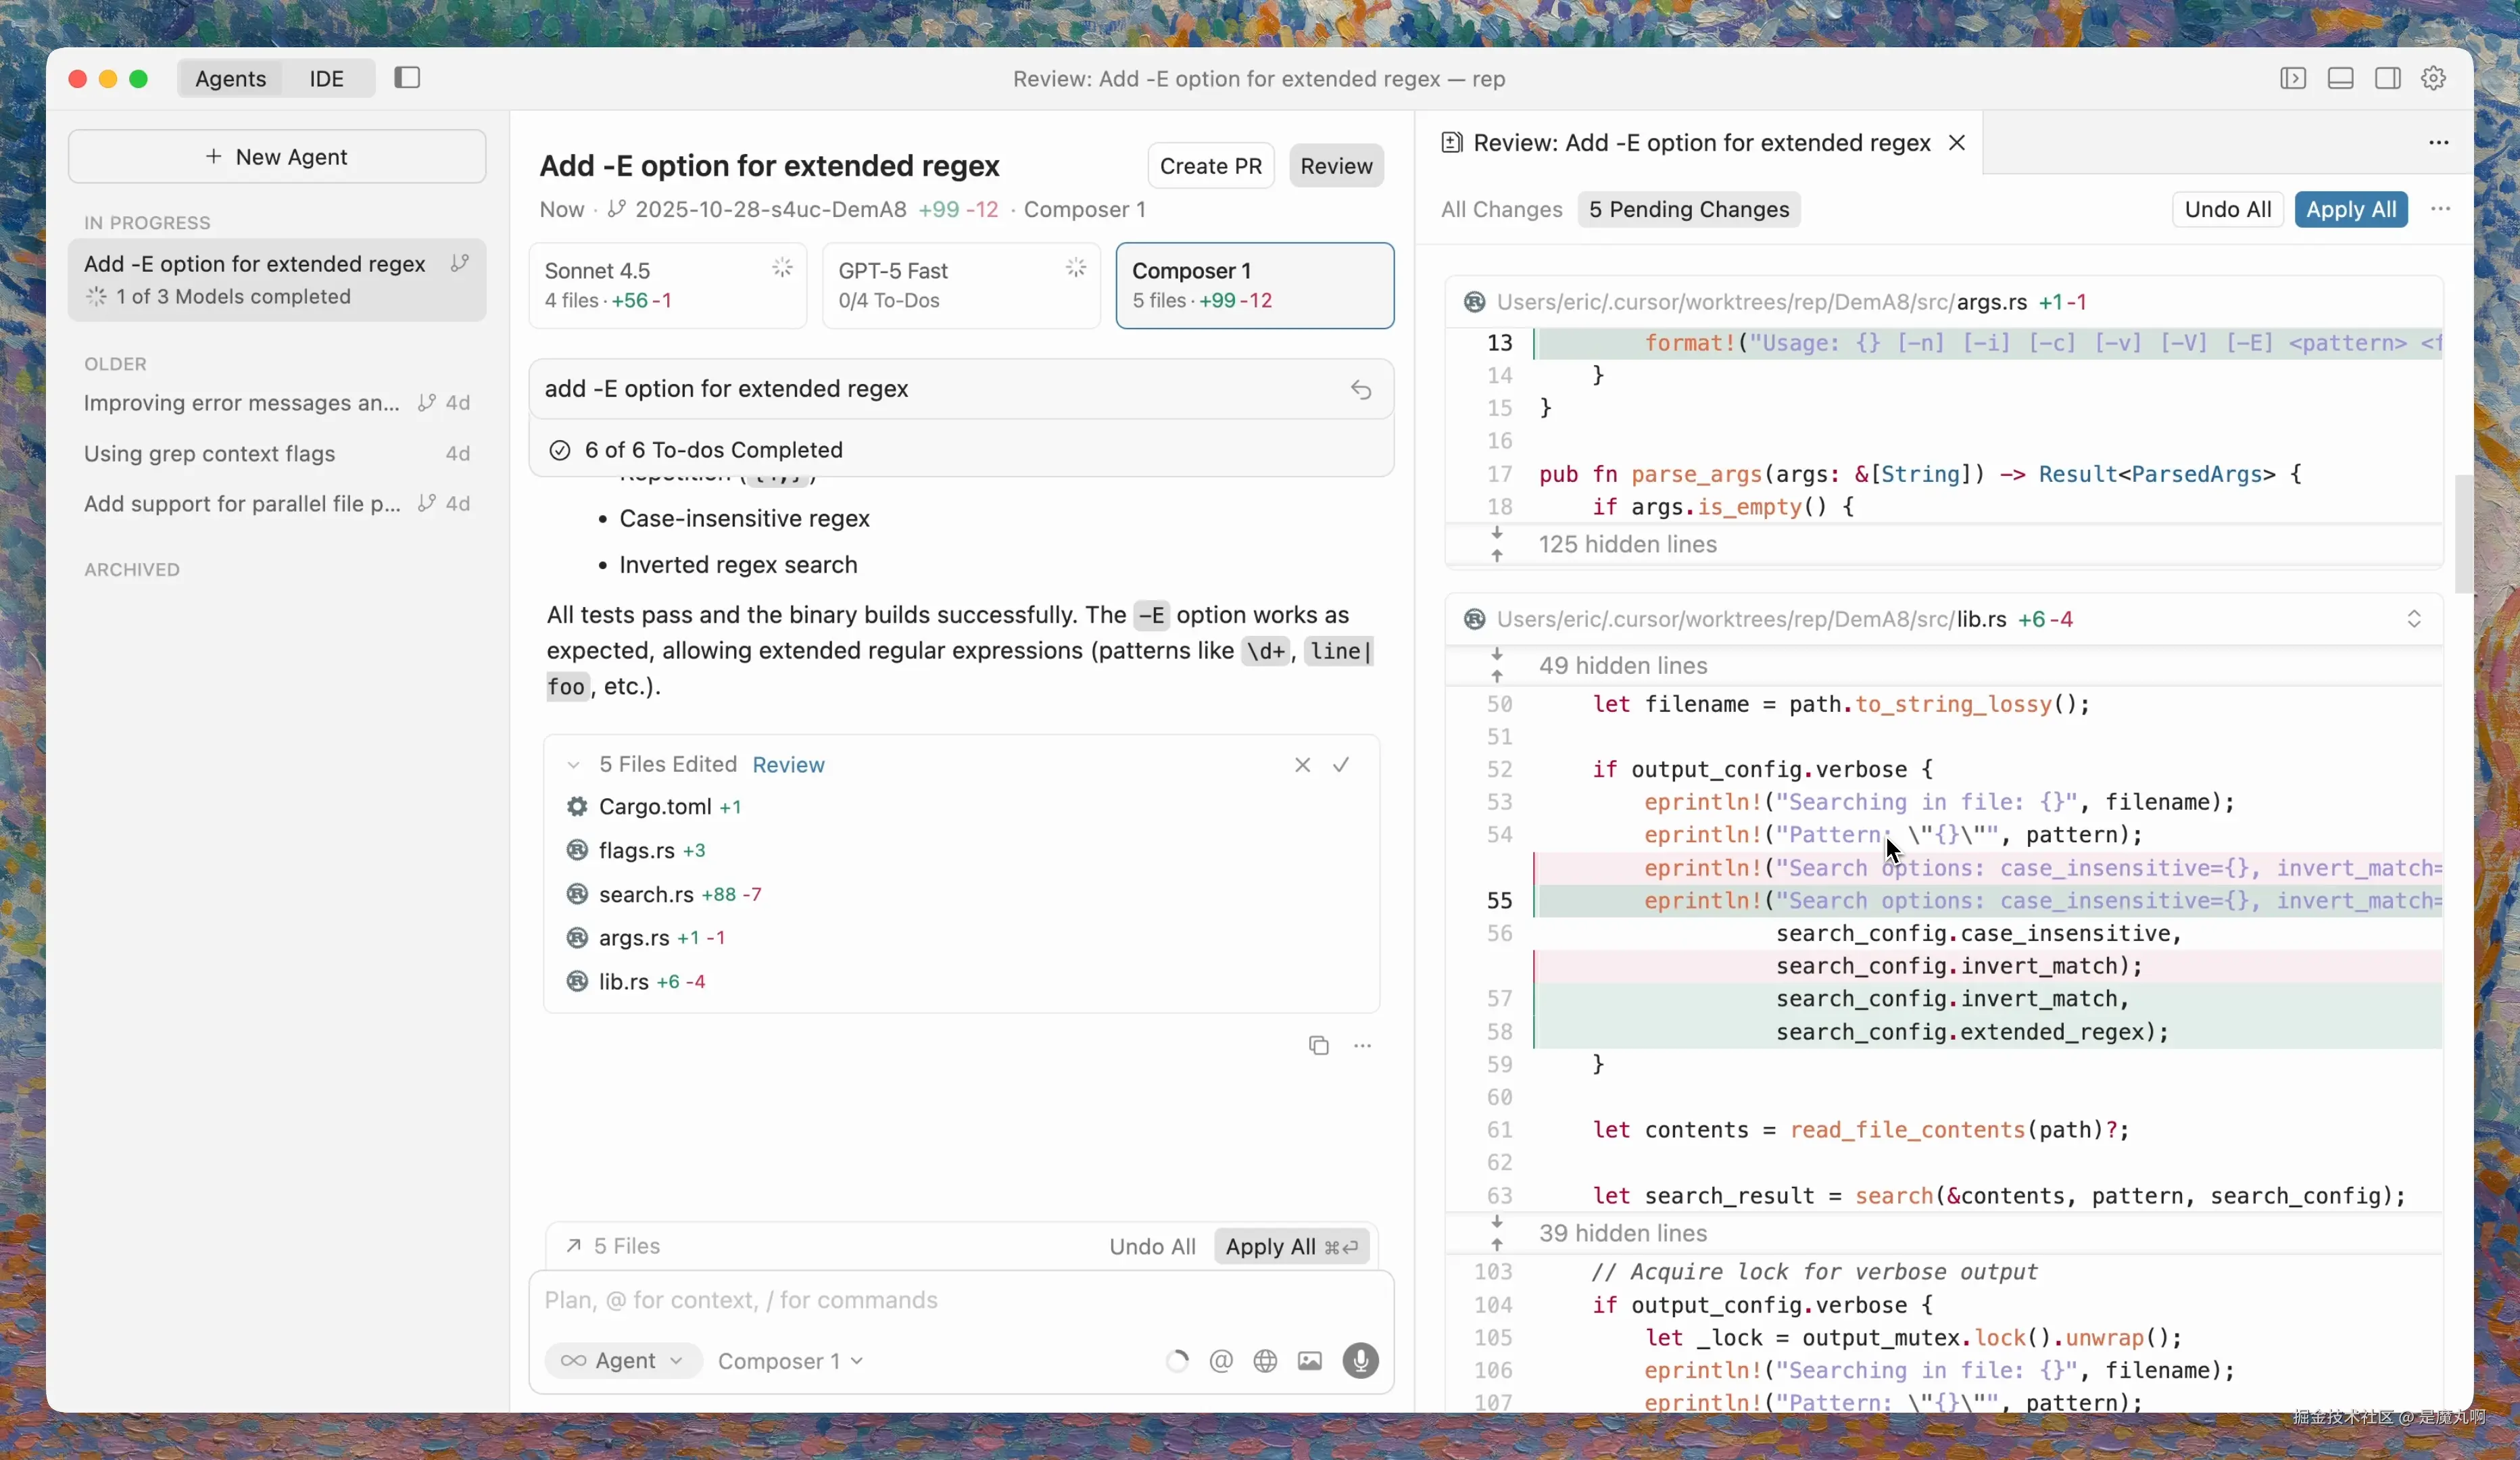Click the @ mention context icon
The width and height of the screenshot is (2520, 1460).
1220,1361
